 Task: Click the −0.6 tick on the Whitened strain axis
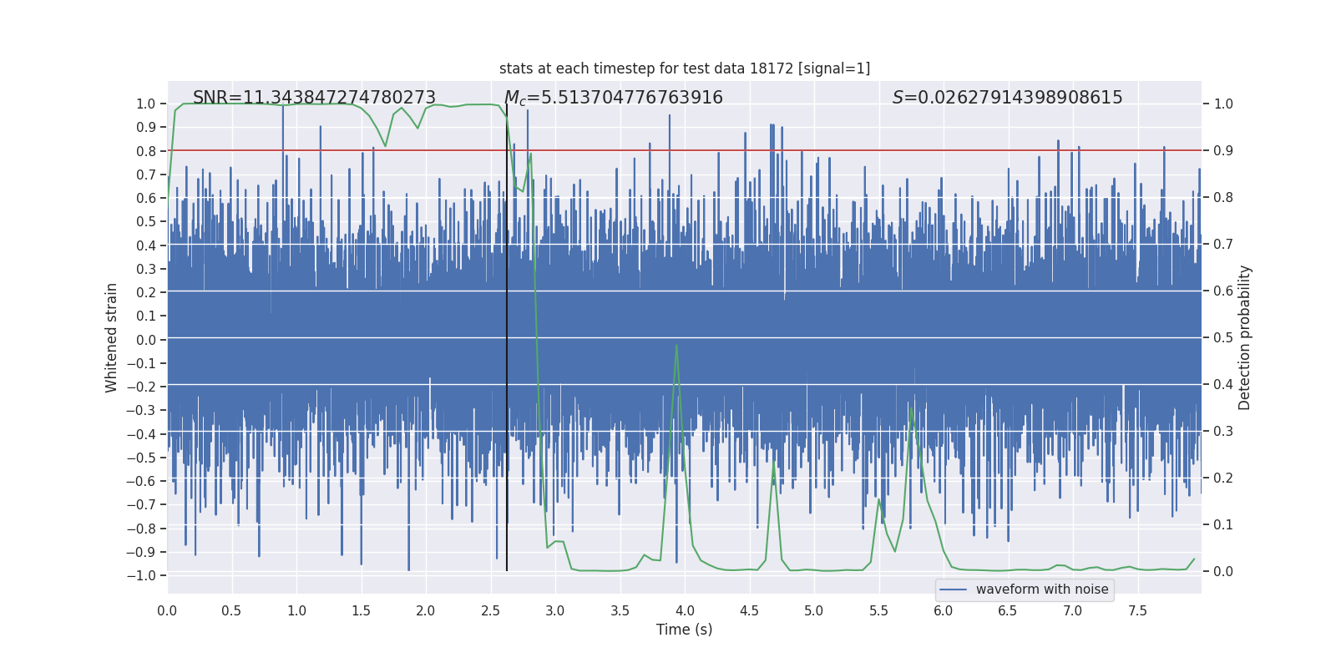(x=141, y=481)
